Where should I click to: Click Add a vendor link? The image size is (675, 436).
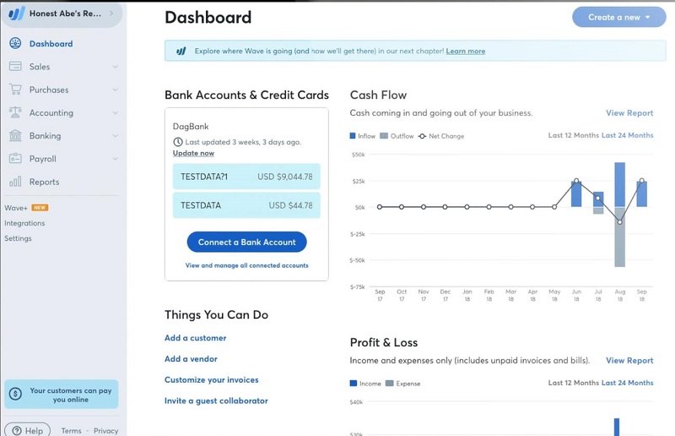click(x=191, y=359)
